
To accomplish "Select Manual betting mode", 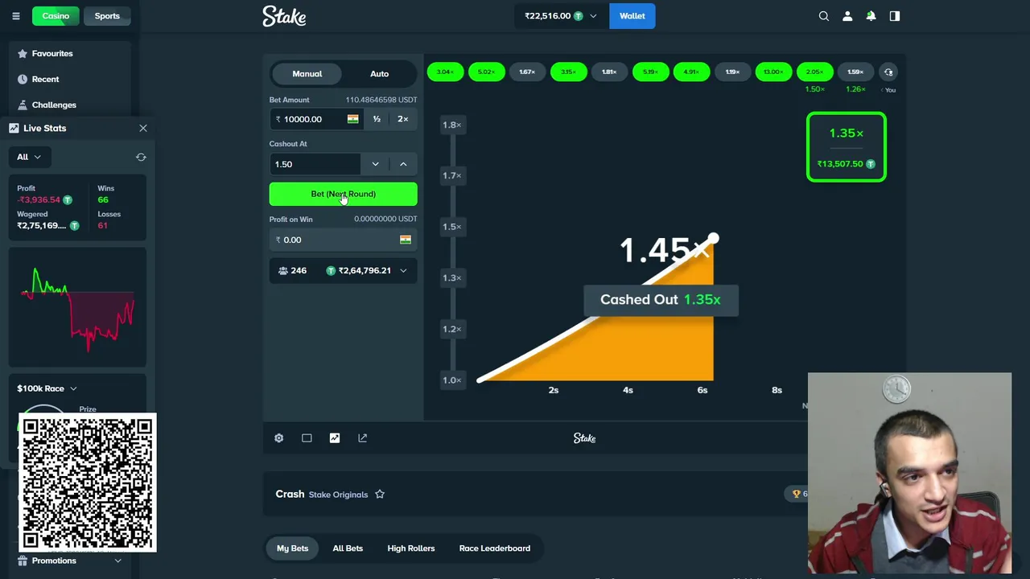I will click(x=307, y=74).
